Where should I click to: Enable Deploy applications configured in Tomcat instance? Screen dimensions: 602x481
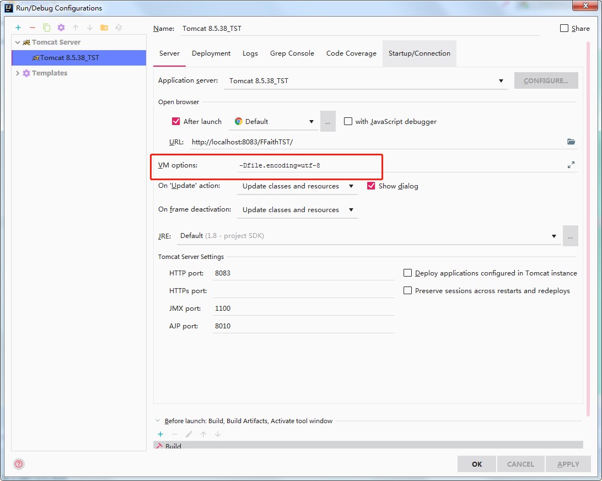coord(407,273)
